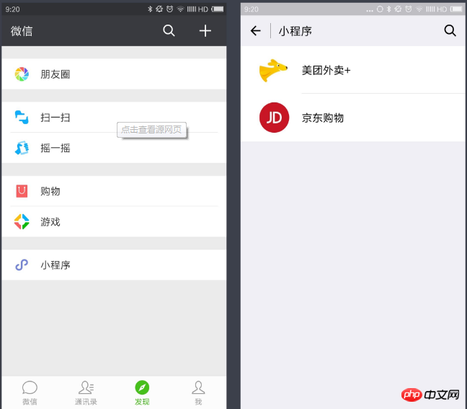Switch to the 我 profile tab

point(198,393)
